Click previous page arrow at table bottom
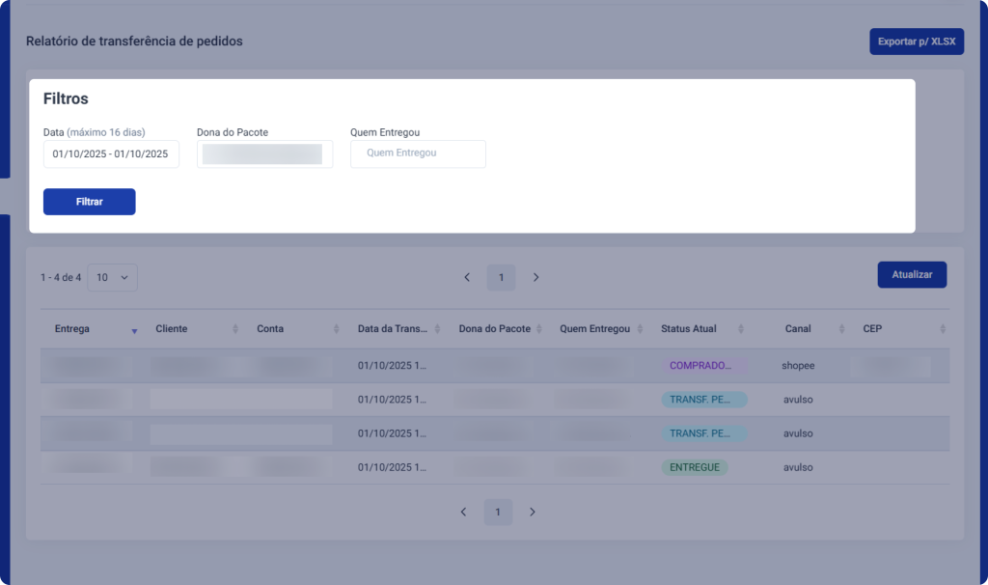The height and width of the screenshot is (585, 988). [463, 512]
